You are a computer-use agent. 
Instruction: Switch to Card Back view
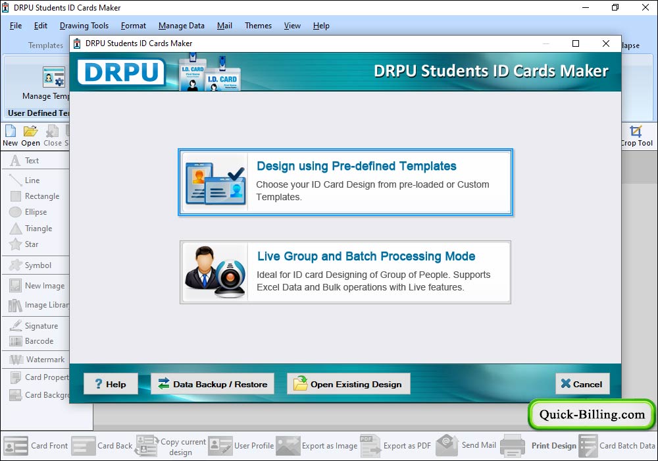[x=102, y=446]
